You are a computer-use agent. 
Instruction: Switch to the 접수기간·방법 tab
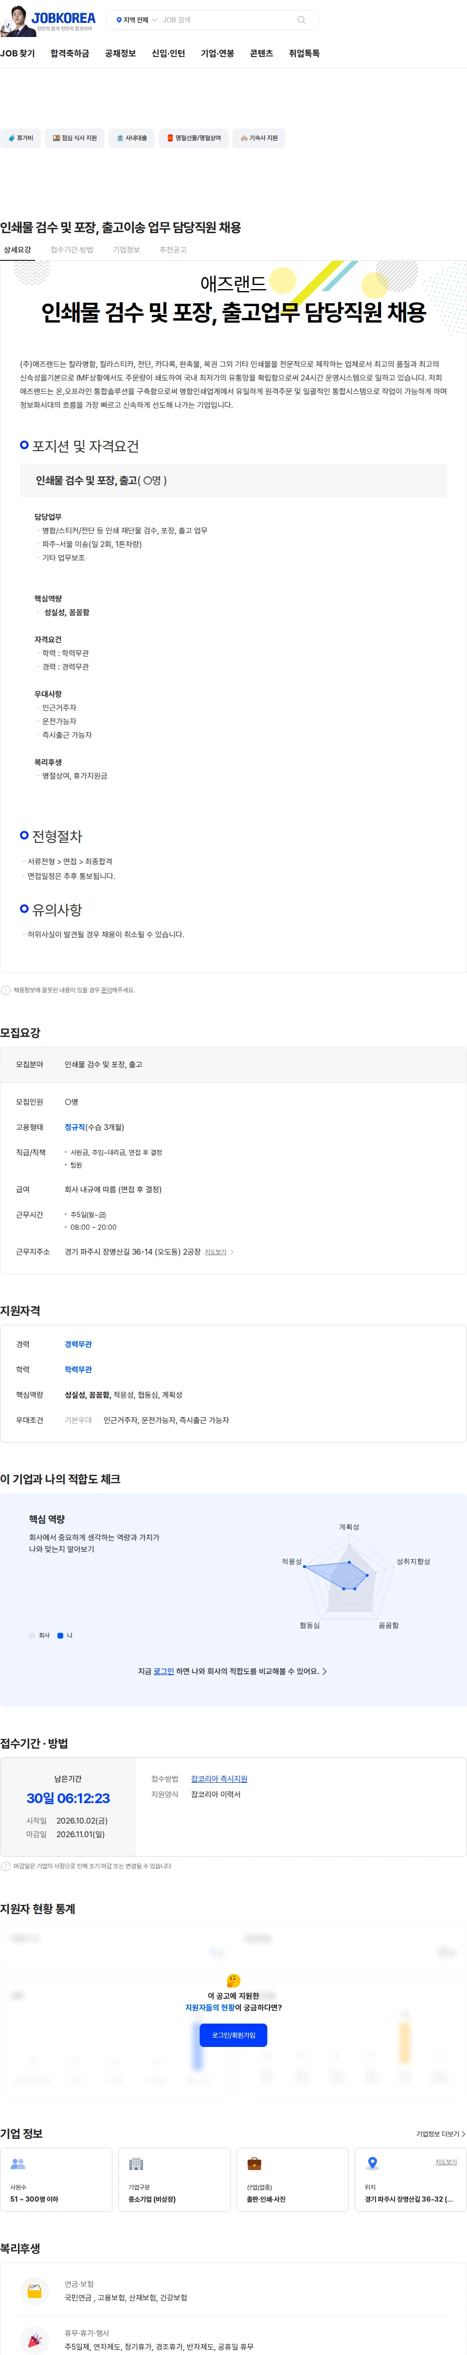tap(72, 250)
